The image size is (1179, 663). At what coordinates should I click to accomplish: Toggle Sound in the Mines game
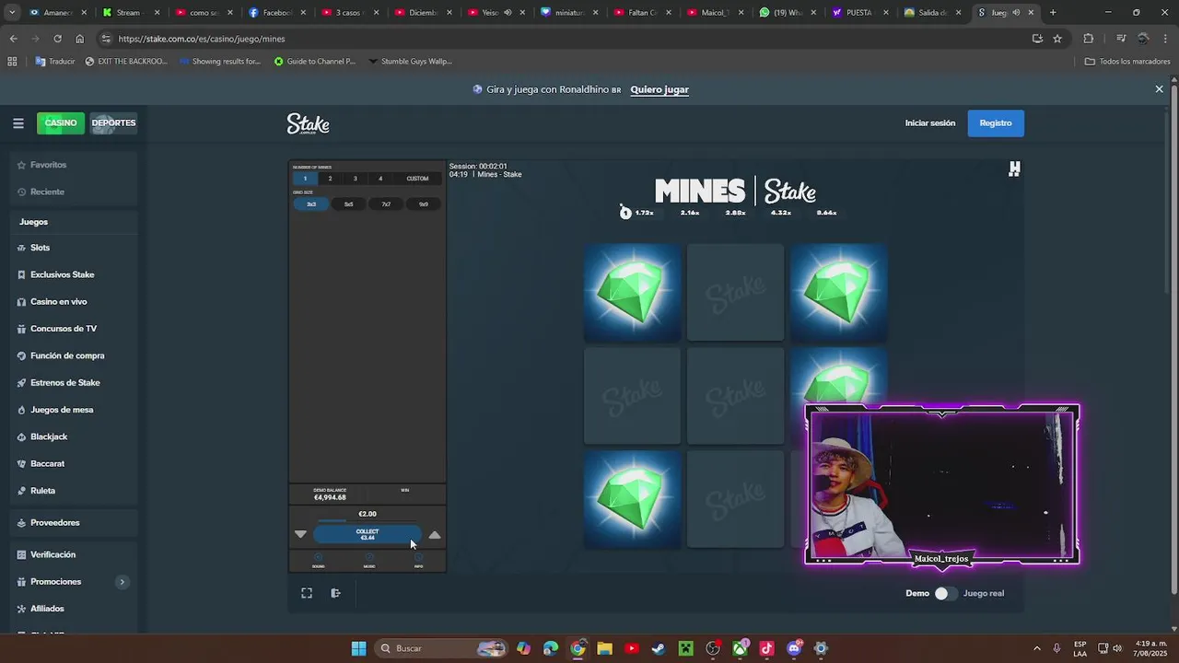(318, 561)
